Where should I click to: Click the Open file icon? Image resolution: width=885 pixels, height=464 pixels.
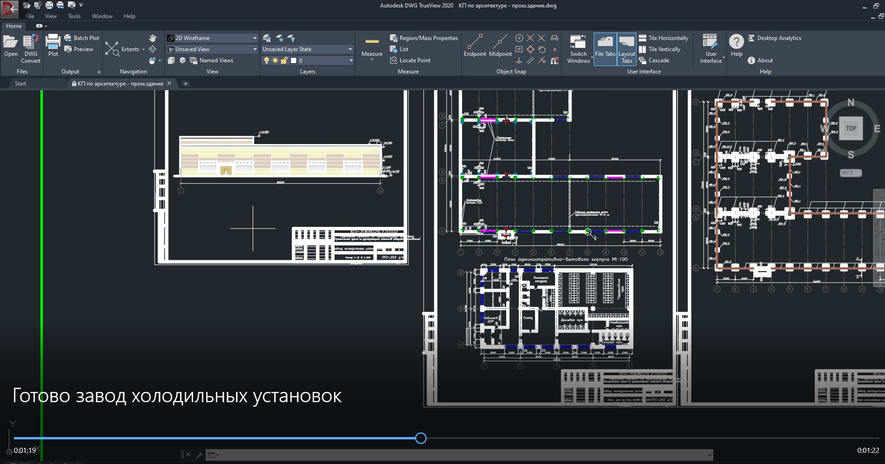[x=10, y=43]
